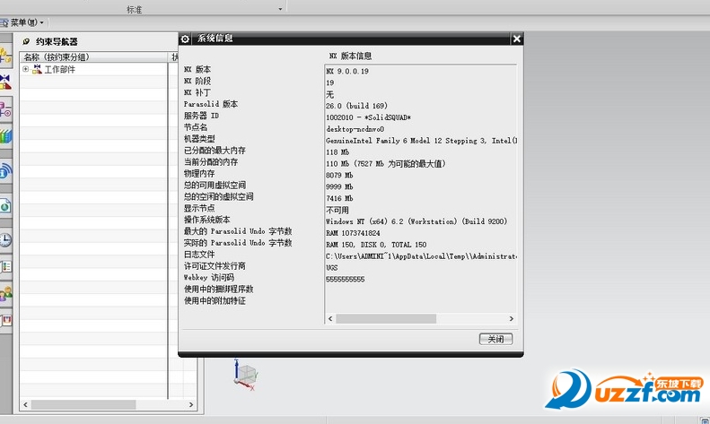Screen dimensions: 710x424
Task: Click the XYZ view triad in graphics area
Action: click(x=245, y=376)
